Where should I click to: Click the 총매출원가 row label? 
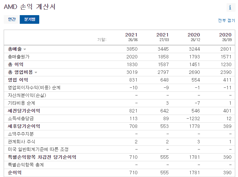(x=19, y=57)
